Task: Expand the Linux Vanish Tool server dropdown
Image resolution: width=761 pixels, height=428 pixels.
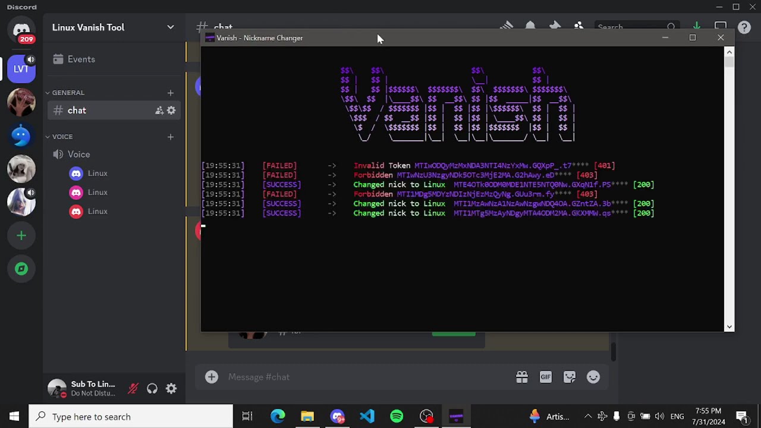Action: 171,27
